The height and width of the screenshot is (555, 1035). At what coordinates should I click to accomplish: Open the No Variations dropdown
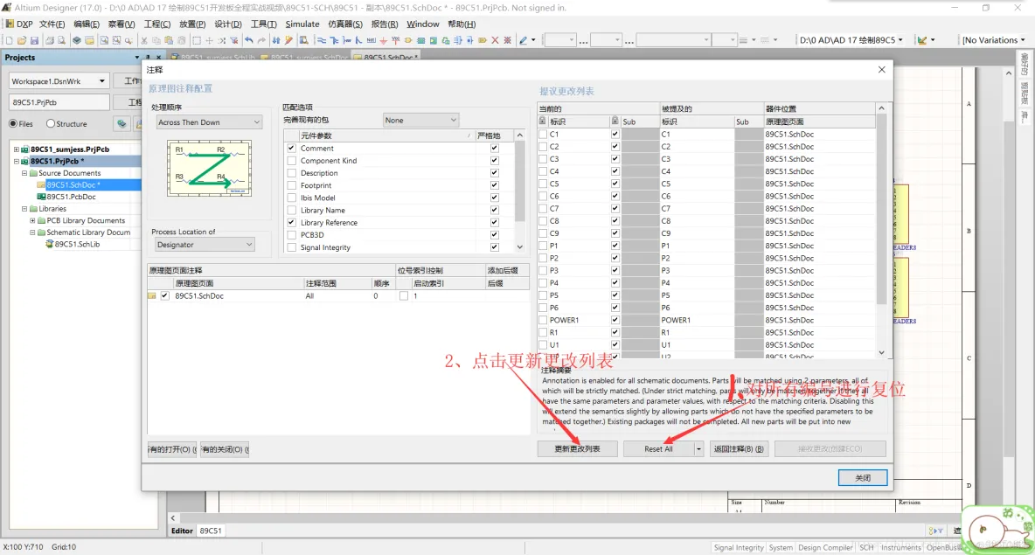click(x=995, y=39)
